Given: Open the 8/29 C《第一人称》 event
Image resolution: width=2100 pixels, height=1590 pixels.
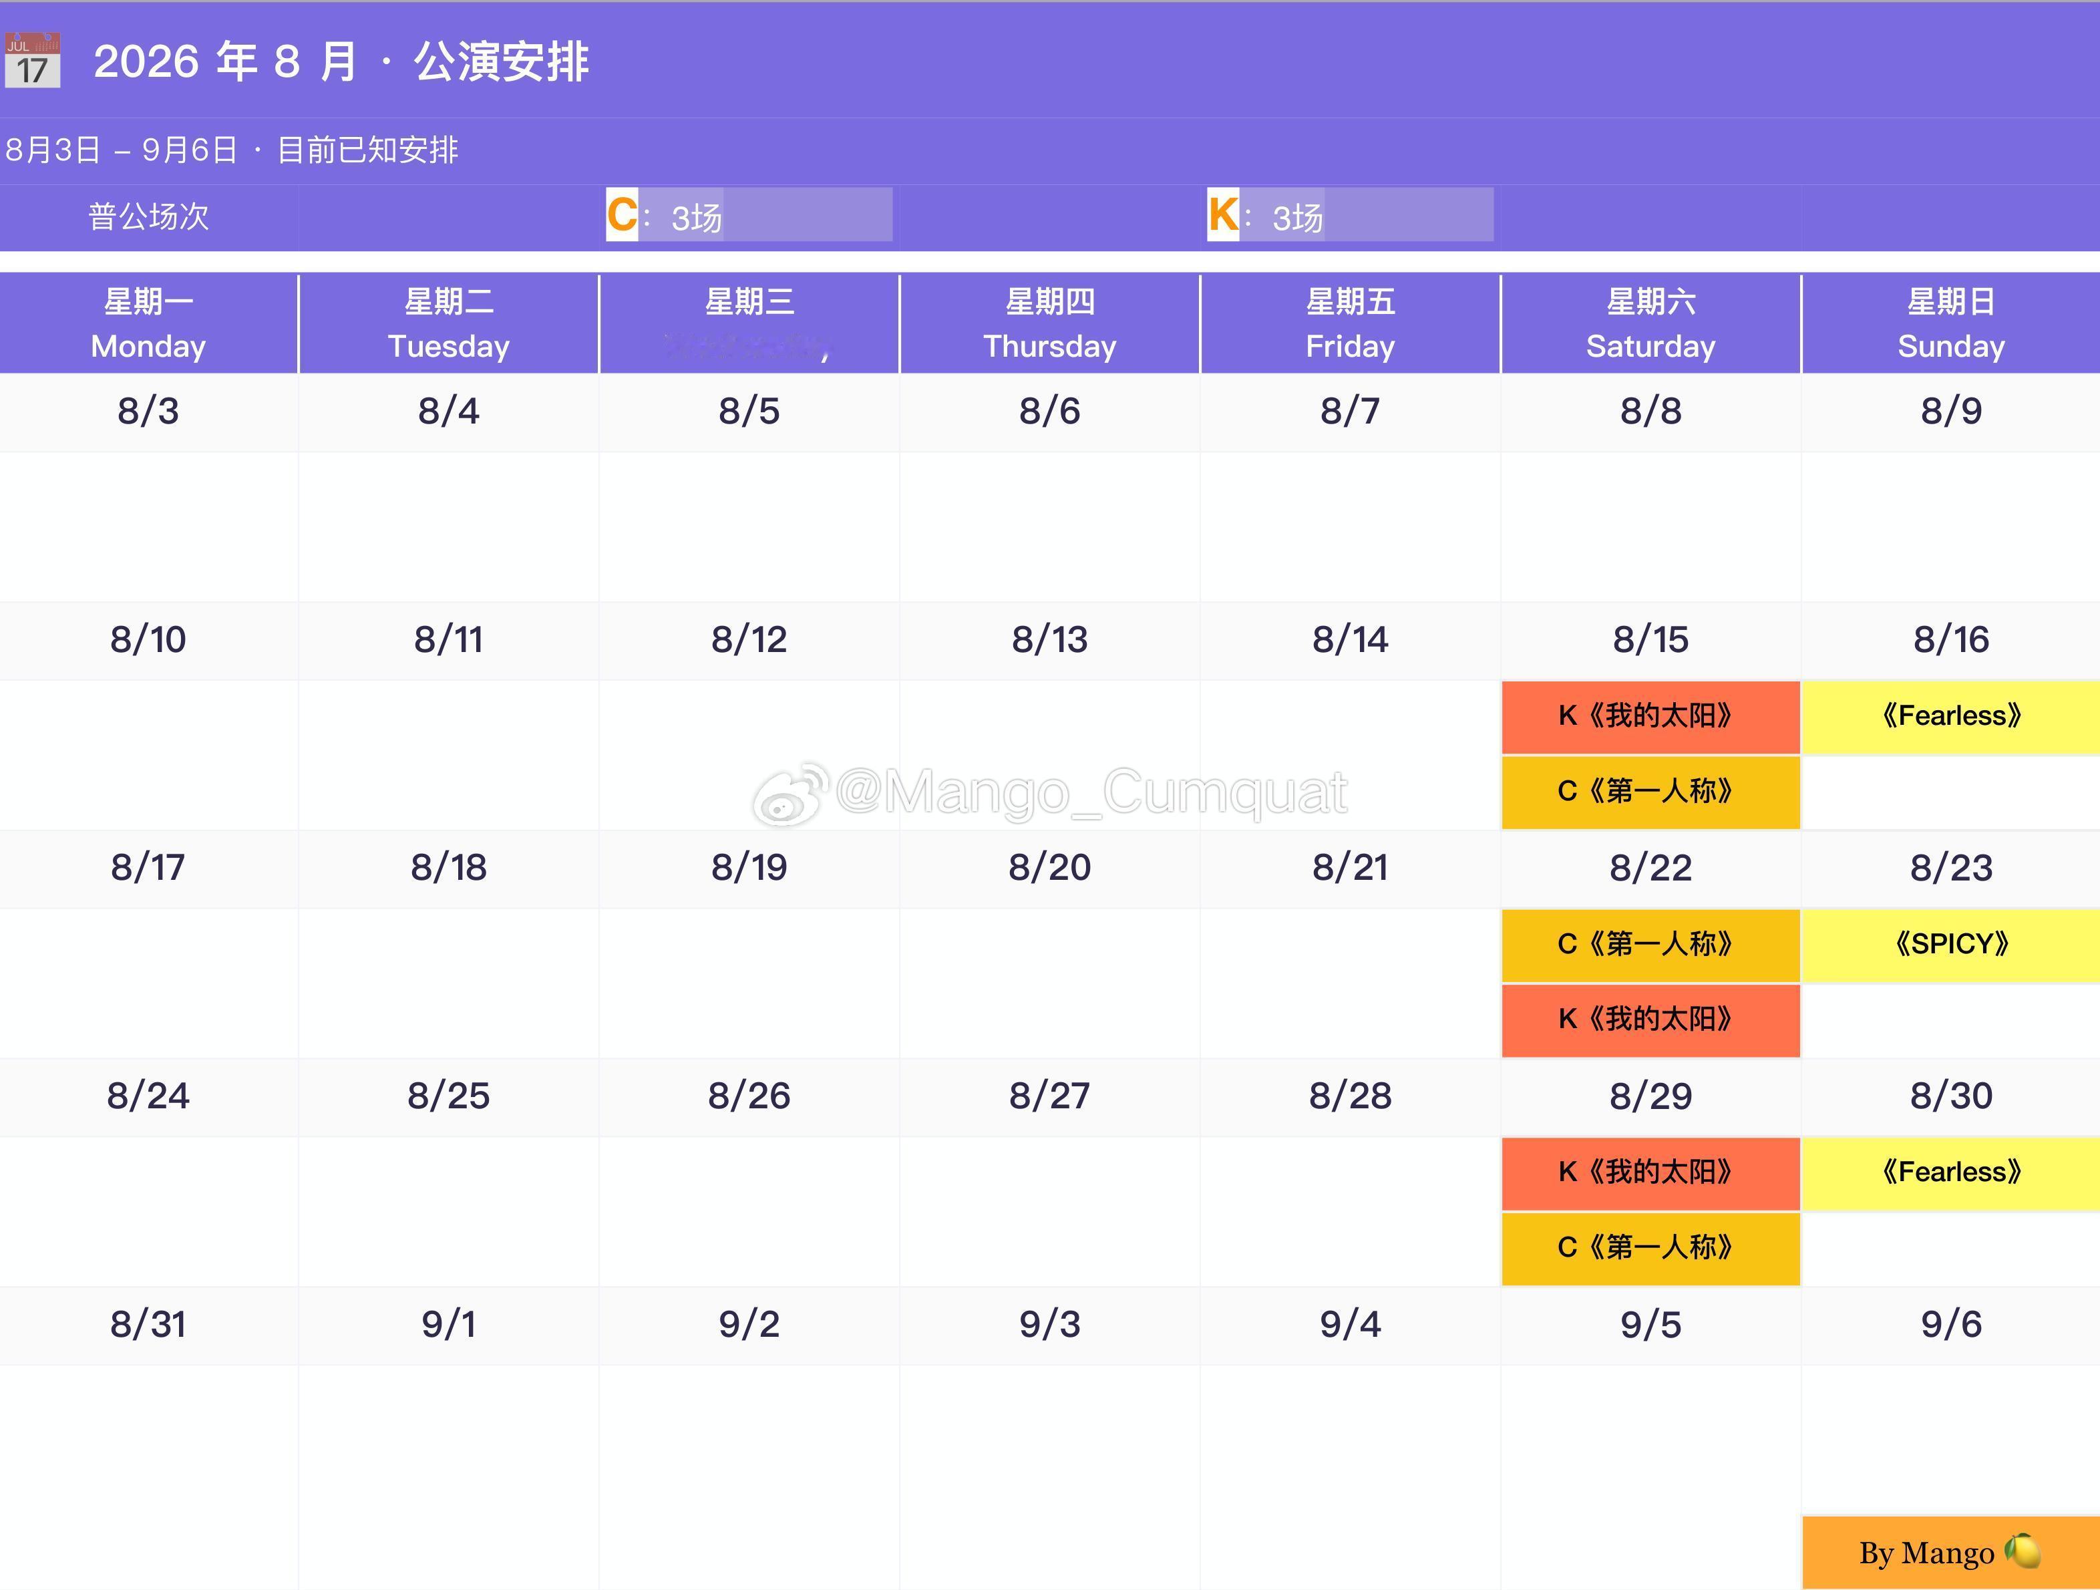Looking at the screenshot, I should click(1651, 1248).
